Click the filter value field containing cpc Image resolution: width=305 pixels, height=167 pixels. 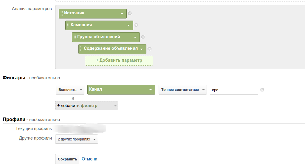[234, 90]
